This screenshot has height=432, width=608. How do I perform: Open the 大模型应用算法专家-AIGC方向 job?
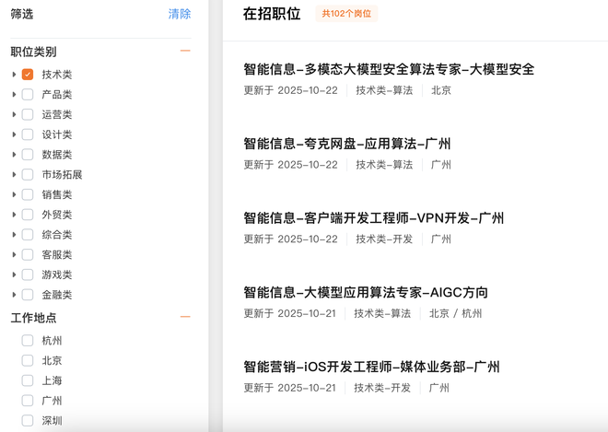(x=366, y=293)
